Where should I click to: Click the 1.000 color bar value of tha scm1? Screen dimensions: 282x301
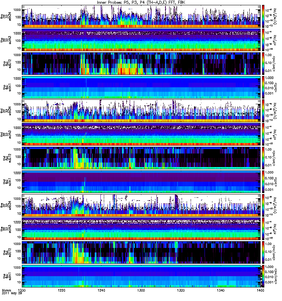pyautogui.click(x=269, y=78)
